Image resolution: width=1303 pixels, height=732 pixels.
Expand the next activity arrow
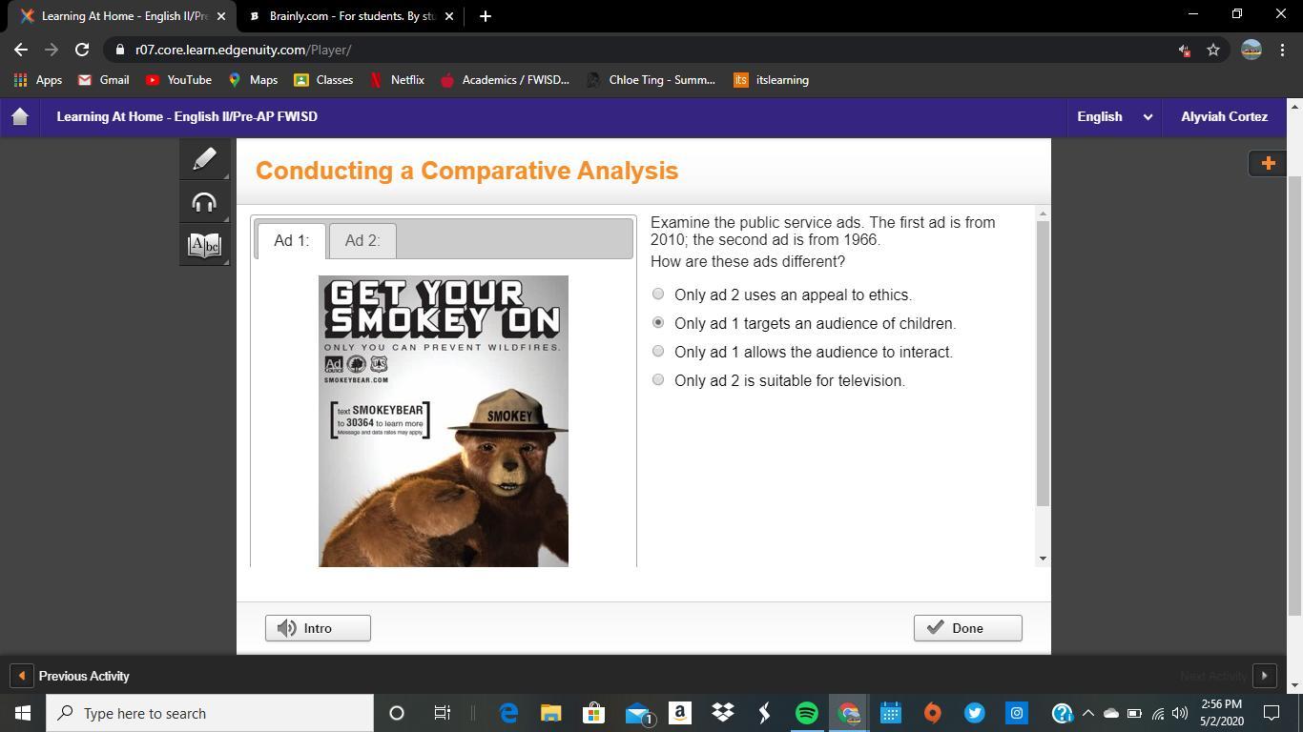click(x=1264, y=676)
